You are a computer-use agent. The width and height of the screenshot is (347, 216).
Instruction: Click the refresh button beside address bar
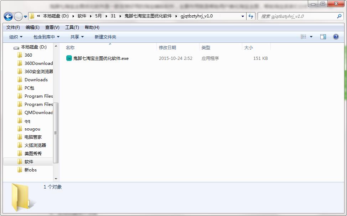[251, 16]
